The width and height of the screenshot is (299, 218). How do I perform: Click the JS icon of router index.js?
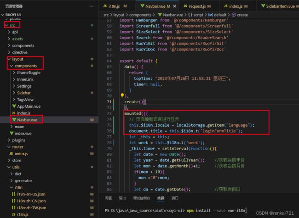(11, 153)
